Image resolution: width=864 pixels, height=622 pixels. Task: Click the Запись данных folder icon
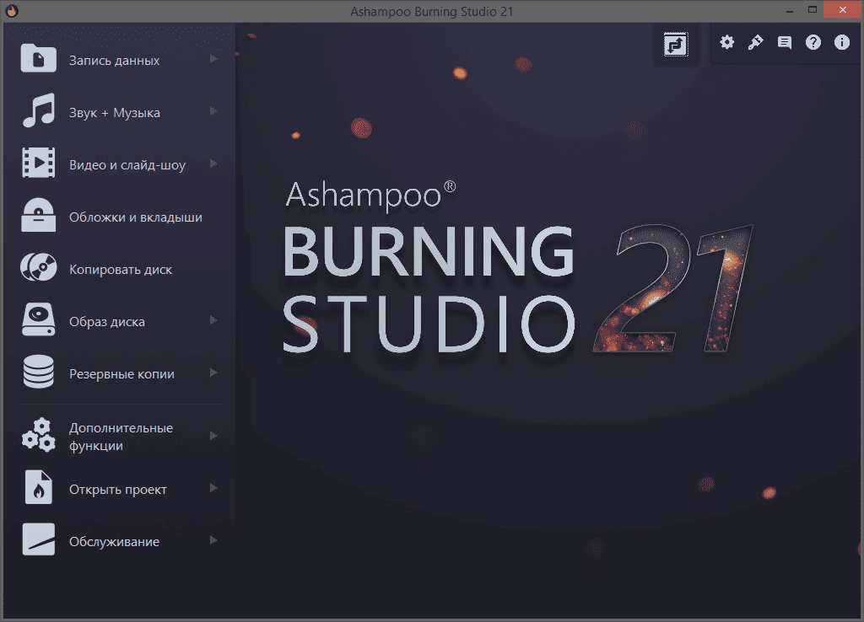click(x=39, y=58)
